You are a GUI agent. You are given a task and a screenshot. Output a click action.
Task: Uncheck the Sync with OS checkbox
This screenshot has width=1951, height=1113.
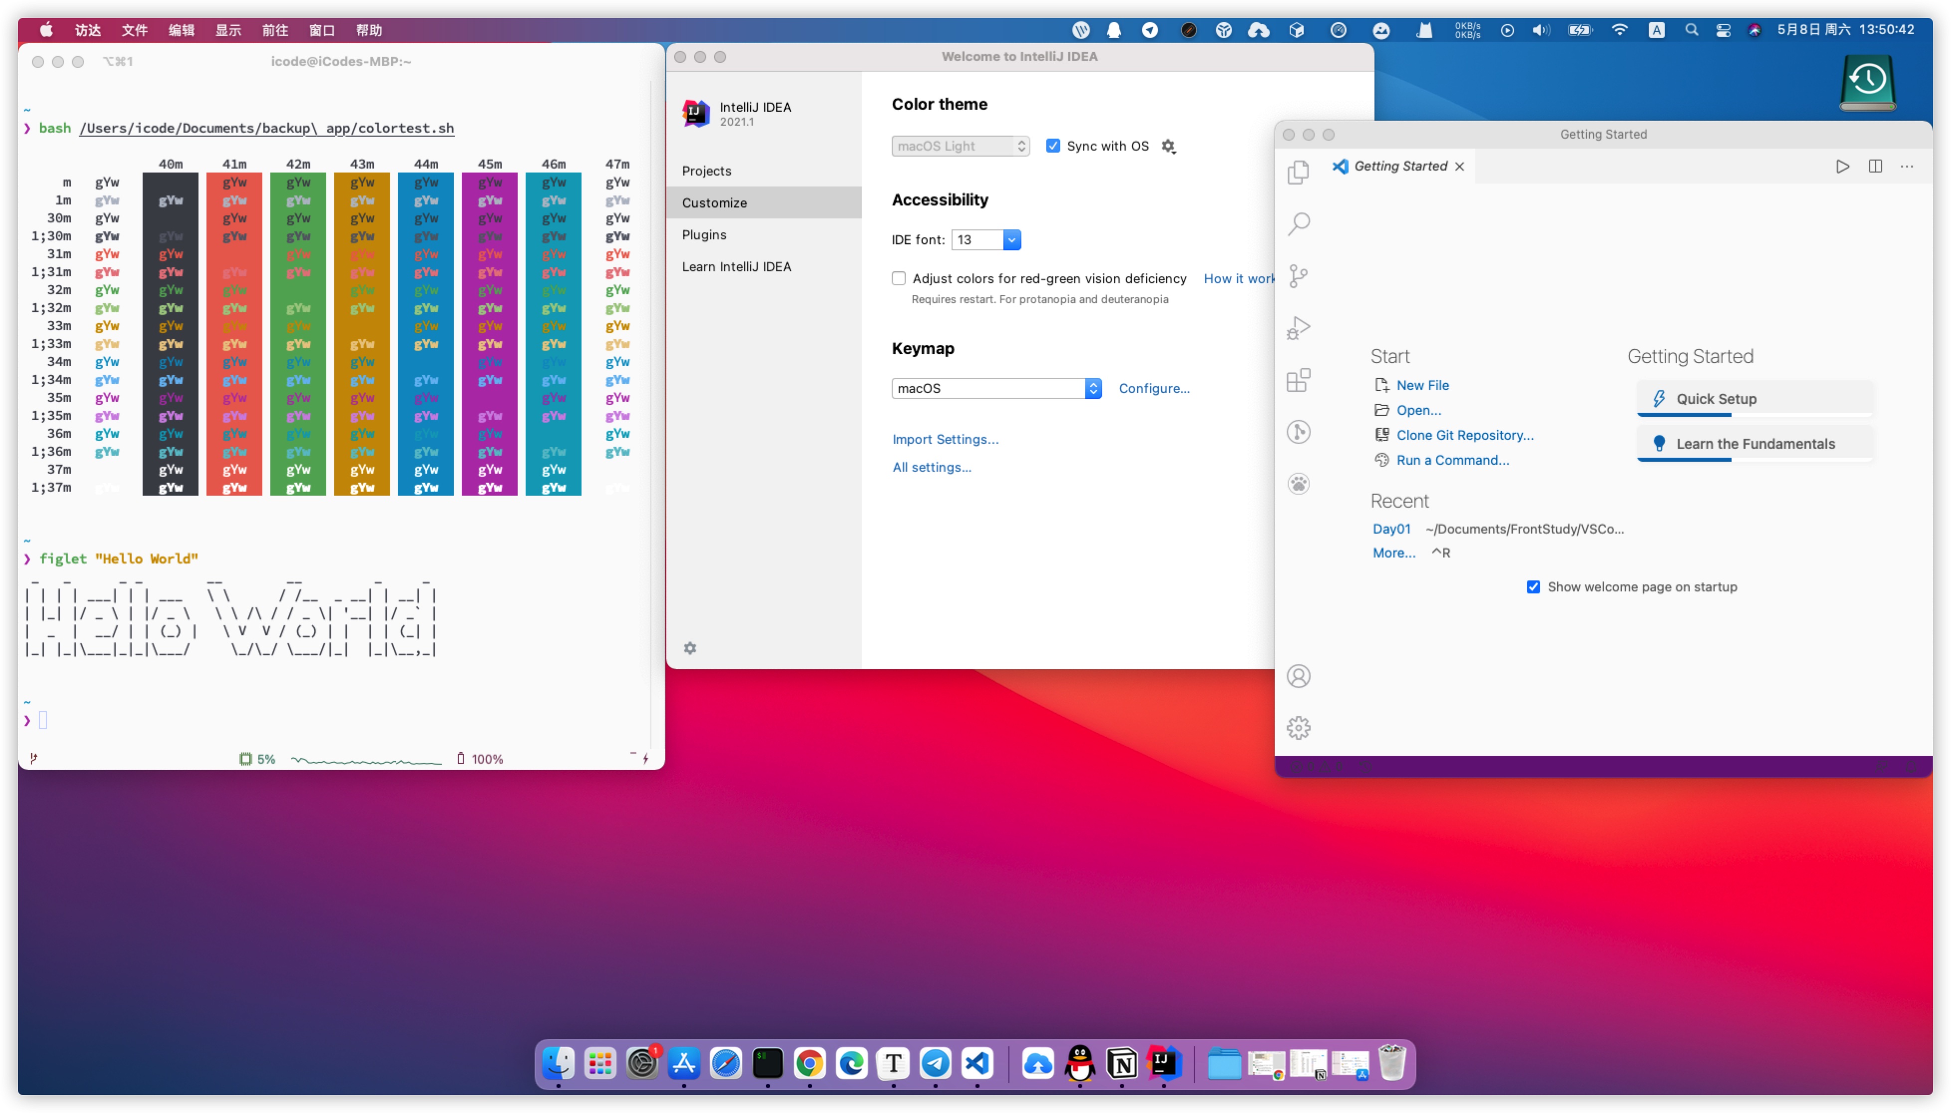point(1053,145)
